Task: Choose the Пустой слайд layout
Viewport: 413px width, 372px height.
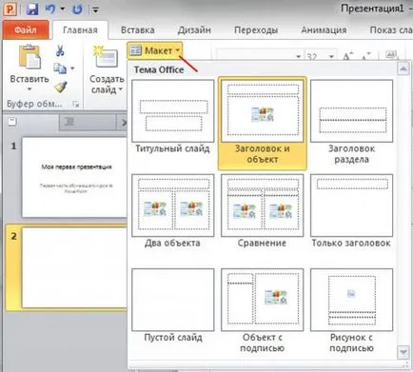Action: [173, 305]
